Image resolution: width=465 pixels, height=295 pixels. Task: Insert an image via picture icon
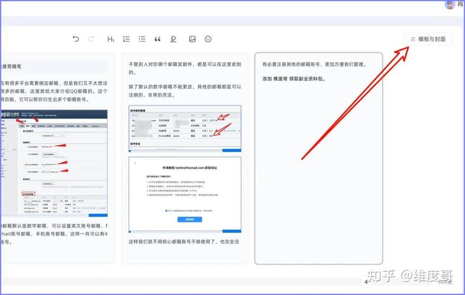coord(192,39)
